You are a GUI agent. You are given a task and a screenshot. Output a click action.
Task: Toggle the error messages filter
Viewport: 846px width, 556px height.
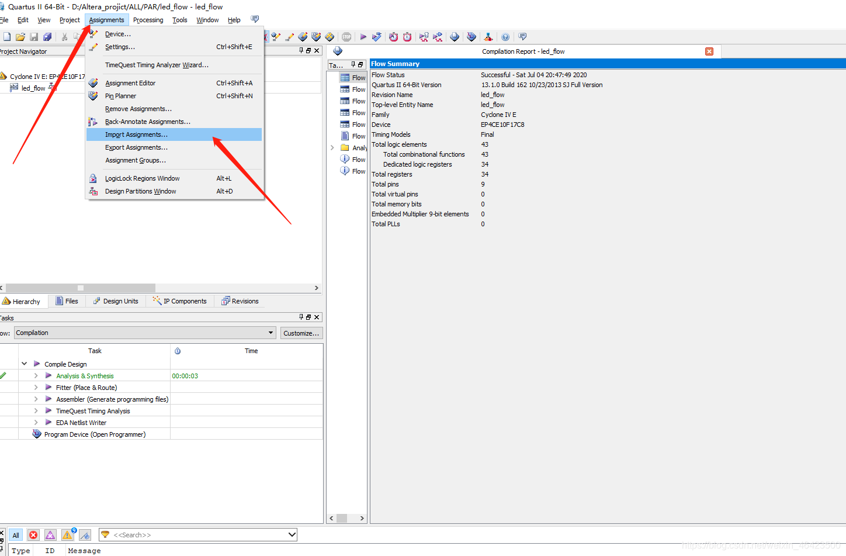pyautogui.click(x=33, y=535)
